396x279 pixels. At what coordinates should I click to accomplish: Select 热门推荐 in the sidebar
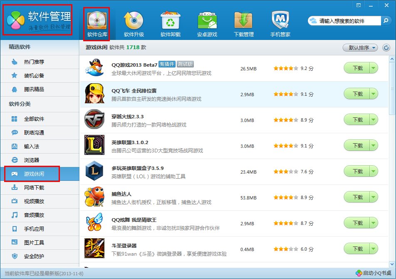pyautogui.click(x=34, y=62)
